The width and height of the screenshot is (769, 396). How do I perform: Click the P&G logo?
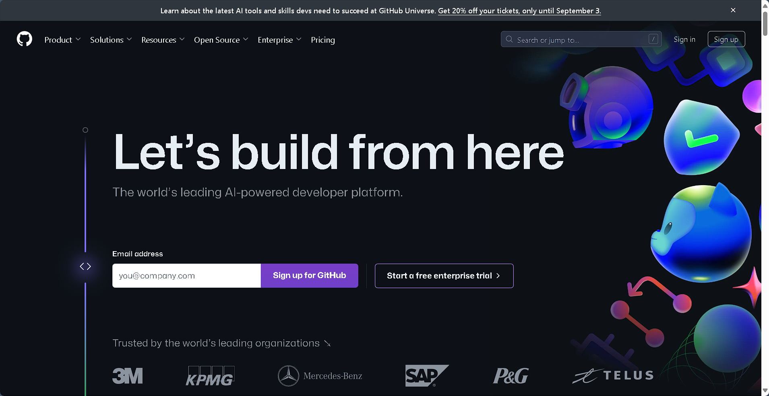pyautogui.click(x=511, y=376)
